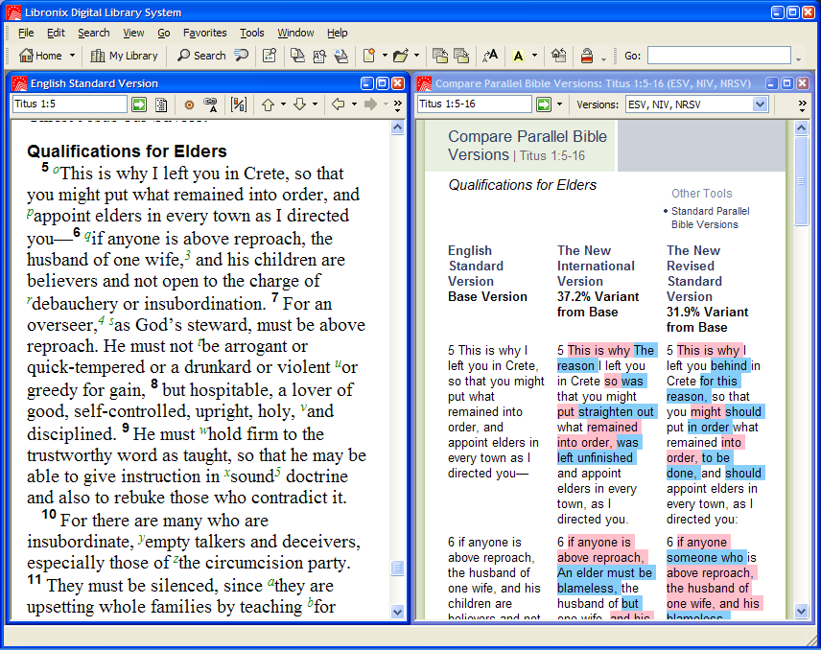Click the orange circle target icon
The height and width of the screenshot is (650, 821).
point(189,104)
